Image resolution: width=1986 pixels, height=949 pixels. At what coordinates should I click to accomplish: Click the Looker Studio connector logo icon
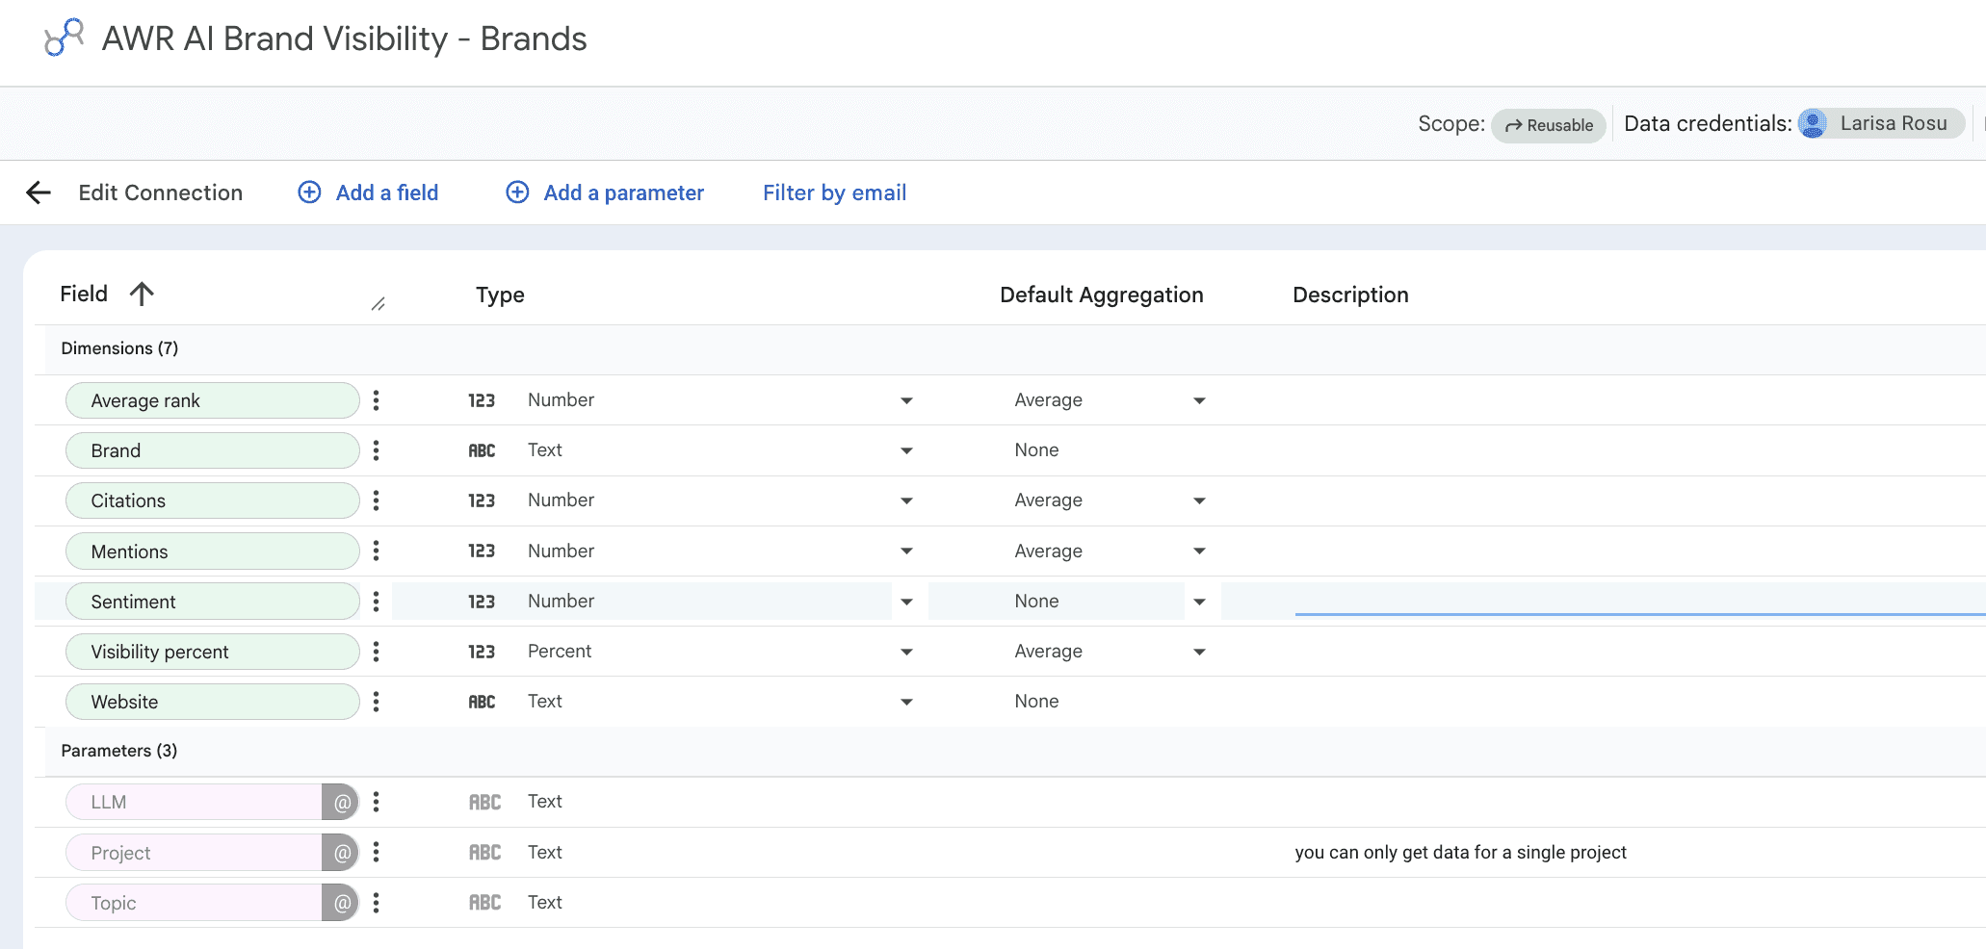tap(65, 38)
